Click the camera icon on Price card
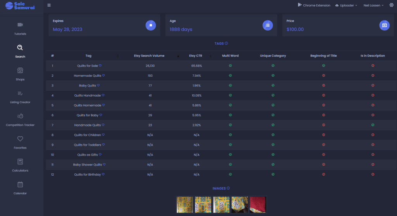This screenshot has width=397, height=216. tap(384, 25)
